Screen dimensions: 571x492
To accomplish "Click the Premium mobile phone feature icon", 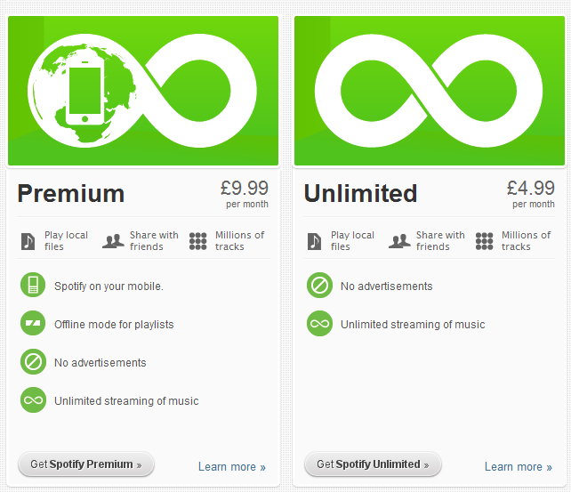I will (33, 285).
